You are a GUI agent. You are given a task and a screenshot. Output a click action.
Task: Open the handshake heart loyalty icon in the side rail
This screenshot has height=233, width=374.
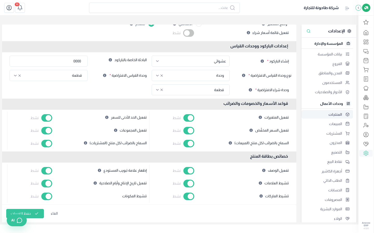pyautogui.click(x=366, y=144)
